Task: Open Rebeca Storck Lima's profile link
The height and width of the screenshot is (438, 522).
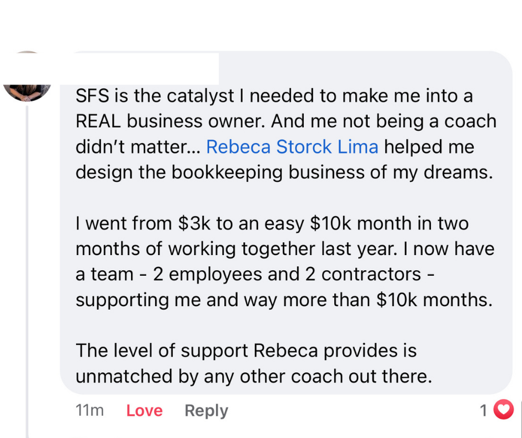Action: pos(292,147)
